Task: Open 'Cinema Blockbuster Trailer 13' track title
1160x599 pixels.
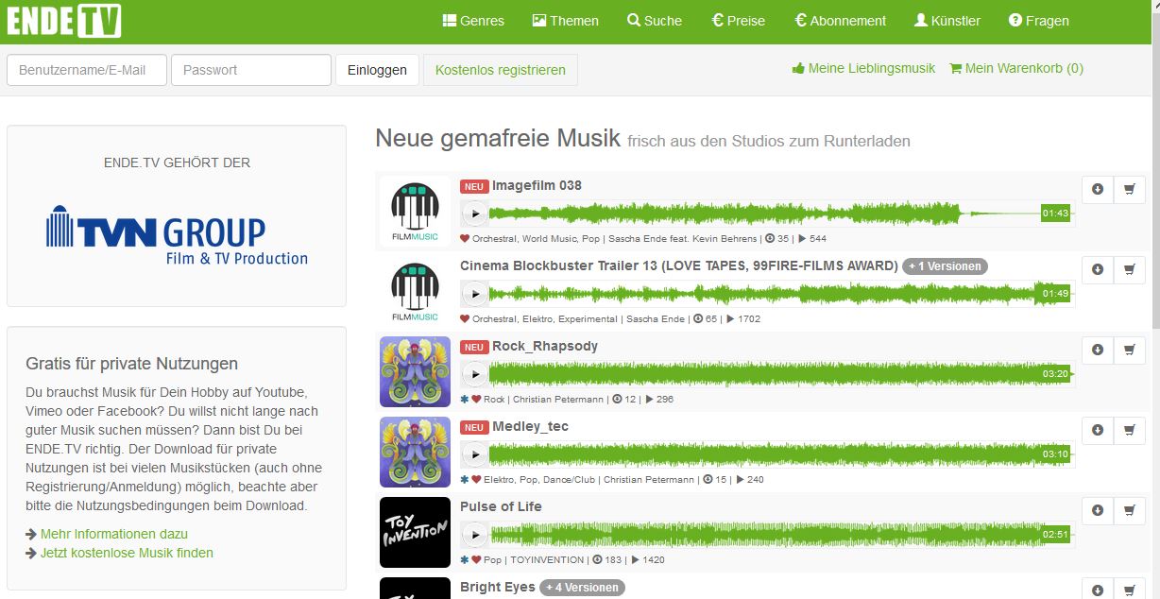Action: click(679, 265)
